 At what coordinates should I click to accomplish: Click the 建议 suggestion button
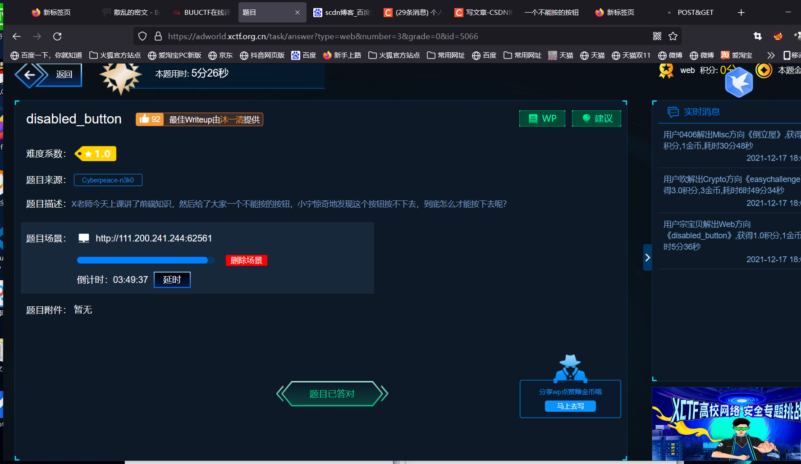tap(596, 118)
